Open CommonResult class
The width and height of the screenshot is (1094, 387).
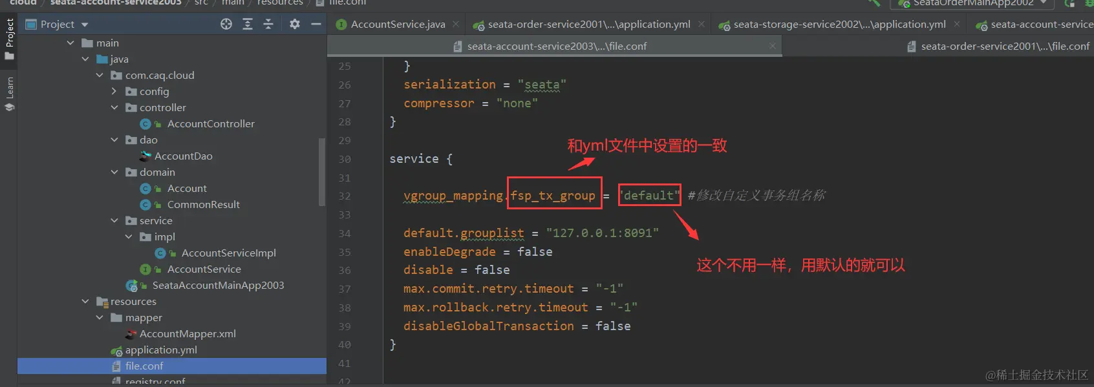[203, 204]
